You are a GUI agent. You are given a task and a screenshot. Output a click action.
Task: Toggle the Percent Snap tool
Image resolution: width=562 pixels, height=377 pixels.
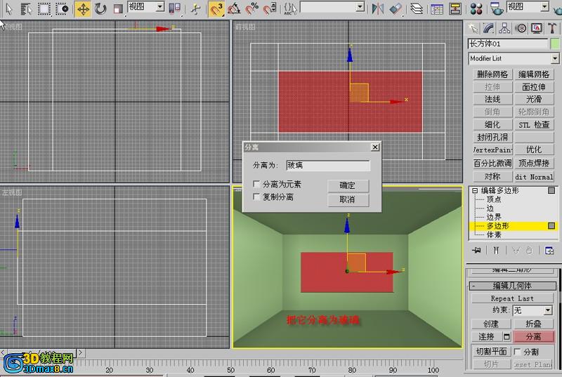[252, 8]
